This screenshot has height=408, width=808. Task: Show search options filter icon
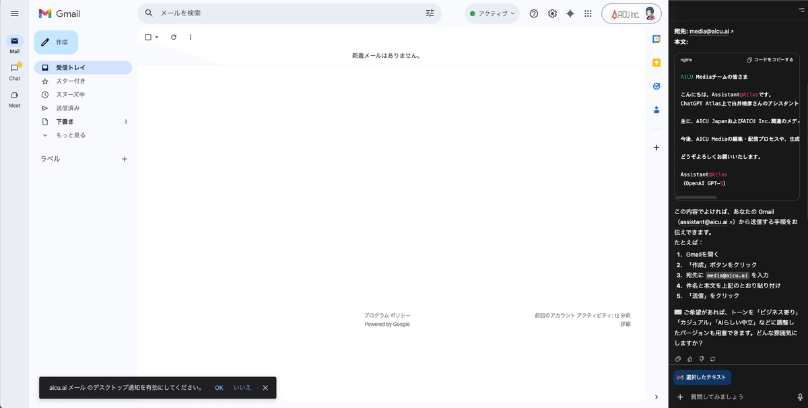pos(430,13)
